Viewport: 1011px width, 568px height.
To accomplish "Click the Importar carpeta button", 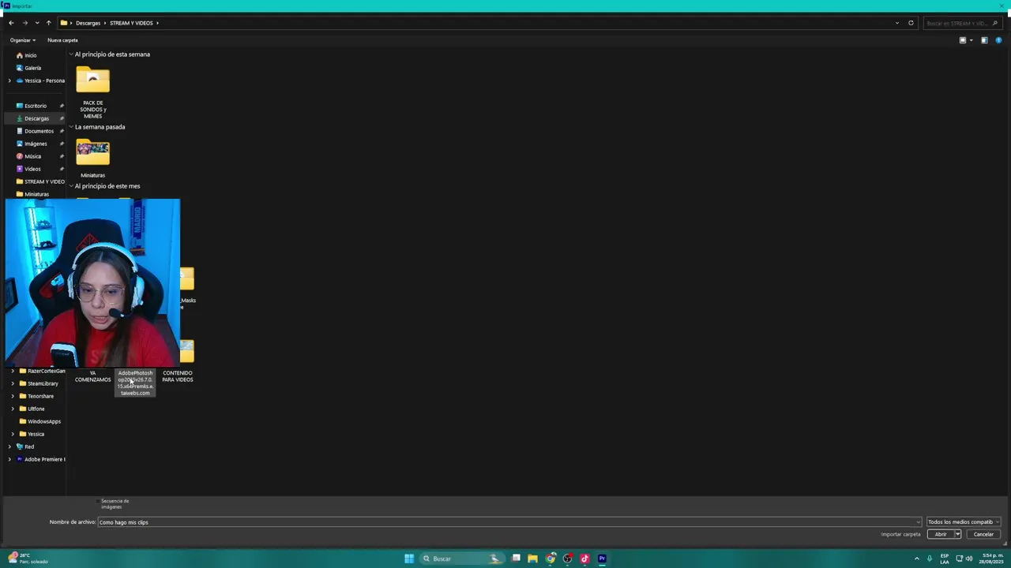I will coord(900,535).
